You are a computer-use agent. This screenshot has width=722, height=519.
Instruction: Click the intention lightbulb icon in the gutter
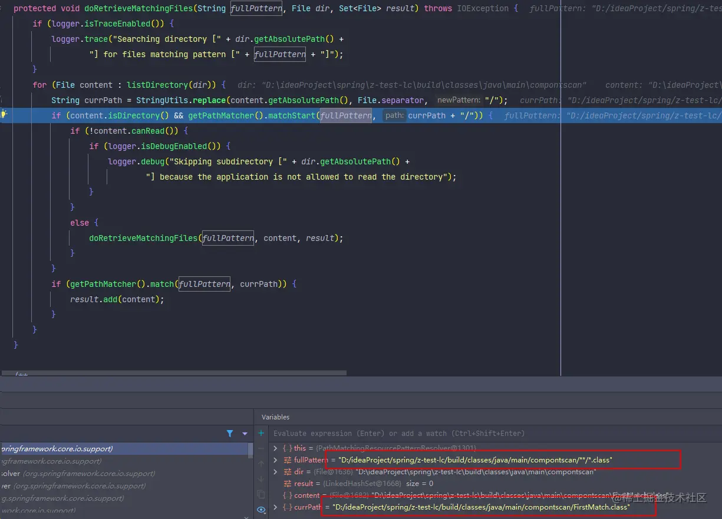point(4,114)
